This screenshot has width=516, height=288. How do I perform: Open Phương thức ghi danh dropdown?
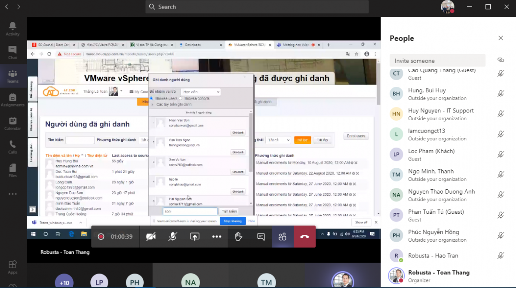click(144, 140)
